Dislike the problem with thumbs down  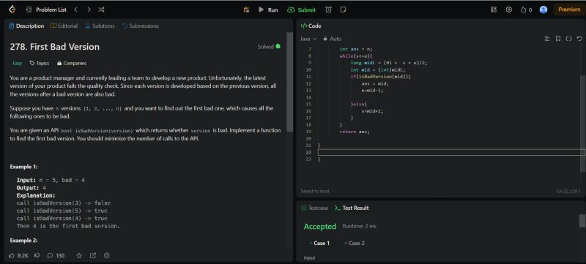pos(37,255)
